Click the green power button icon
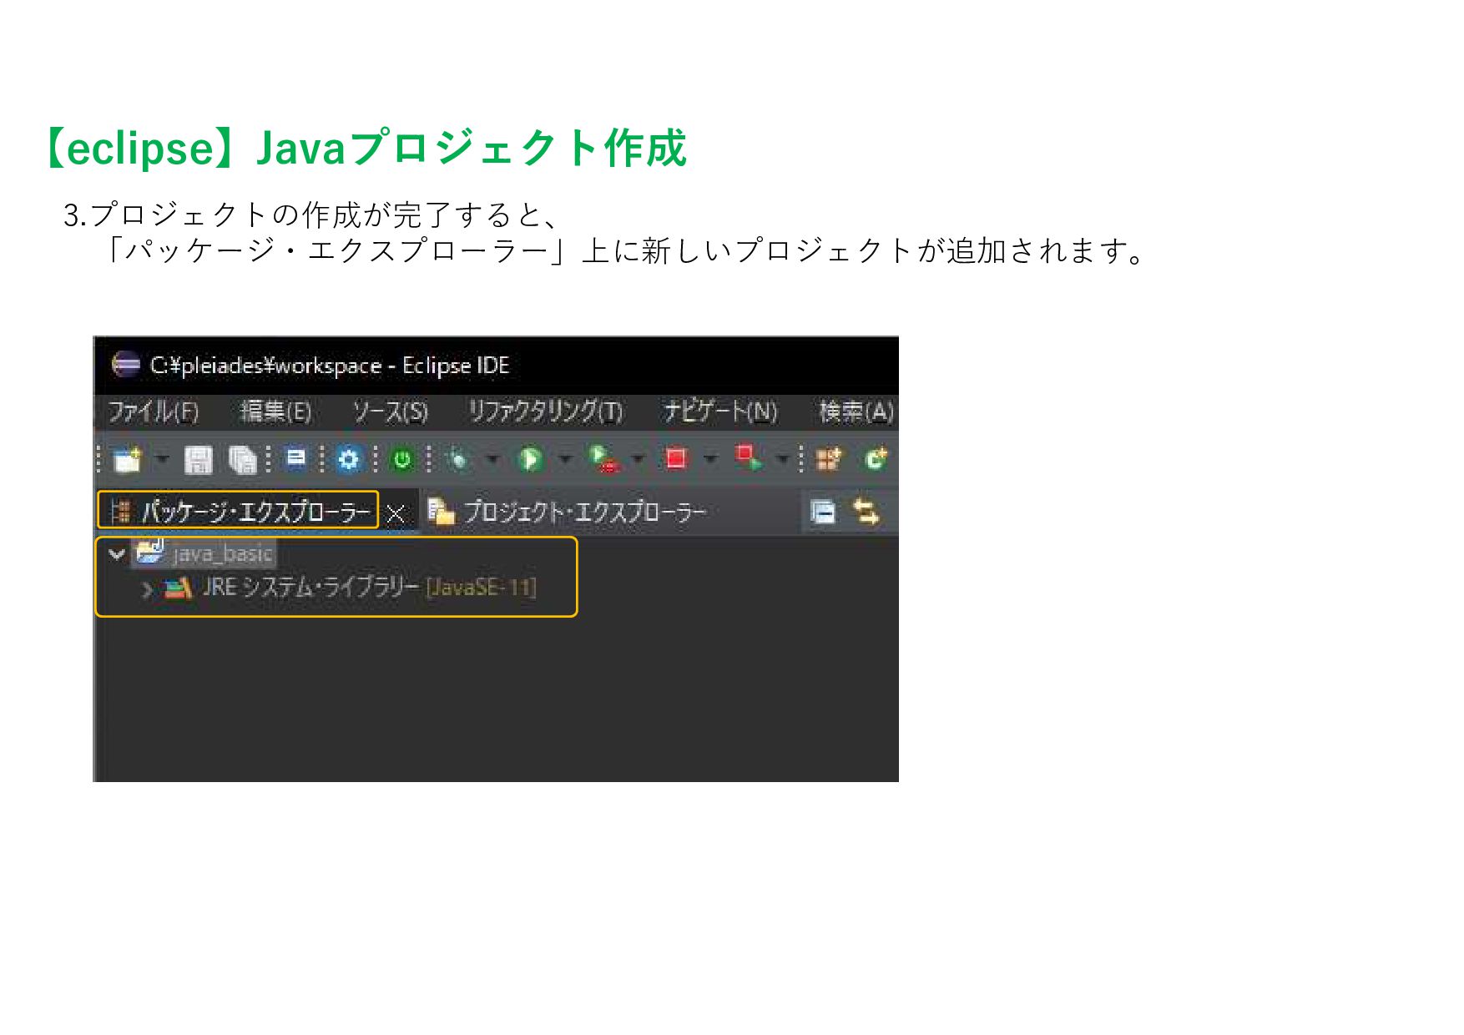The height and width of the screenshot is (1035, 1464). tap(402, 459)
